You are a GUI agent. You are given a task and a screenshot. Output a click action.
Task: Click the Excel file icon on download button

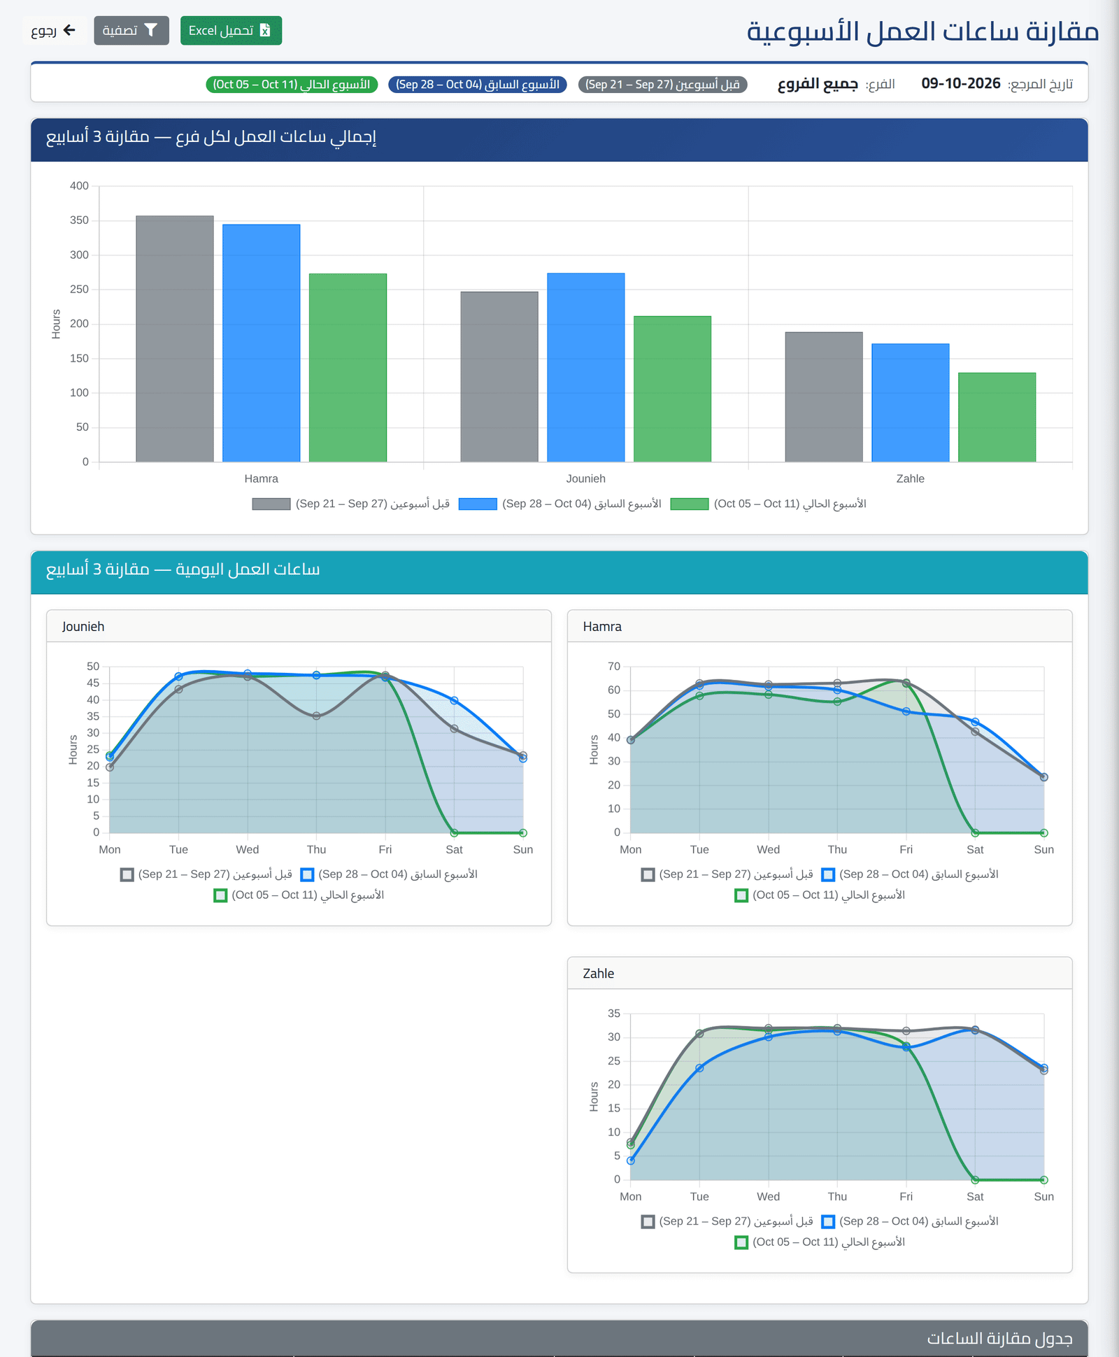pyautogui.click(x=265, y=30)
